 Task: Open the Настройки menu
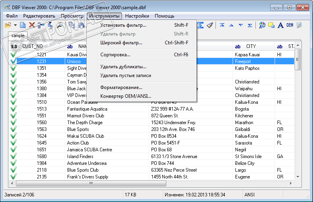[x=137, y=16]
